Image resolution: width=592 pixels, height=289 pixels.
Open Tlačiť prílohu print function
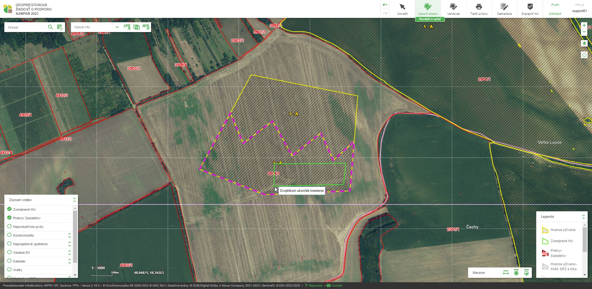coord(479,9)
